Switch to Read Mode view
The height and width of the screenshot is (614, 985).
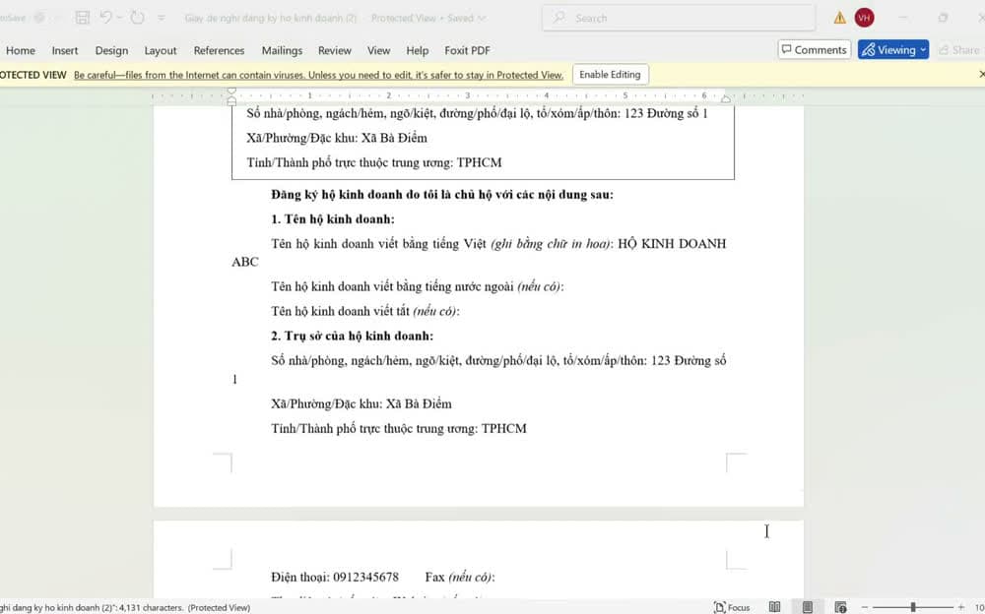(774, 607)
